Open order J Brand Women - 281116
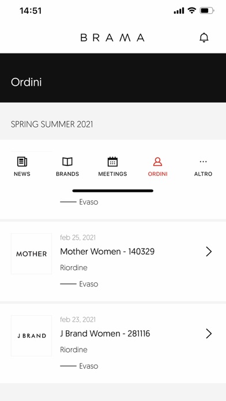The height and width of the screenshot is (401, 226). (105, 334)
